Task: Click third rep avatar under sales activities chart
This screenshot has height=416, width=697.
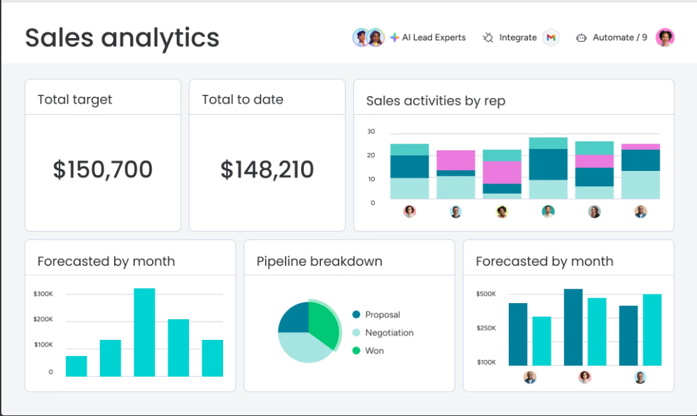Action: point(502,212)
